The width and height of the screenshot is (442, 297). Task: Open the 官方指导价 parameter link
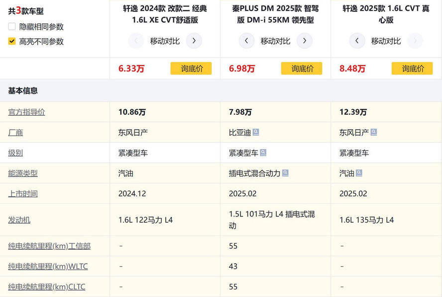(26, 112)
